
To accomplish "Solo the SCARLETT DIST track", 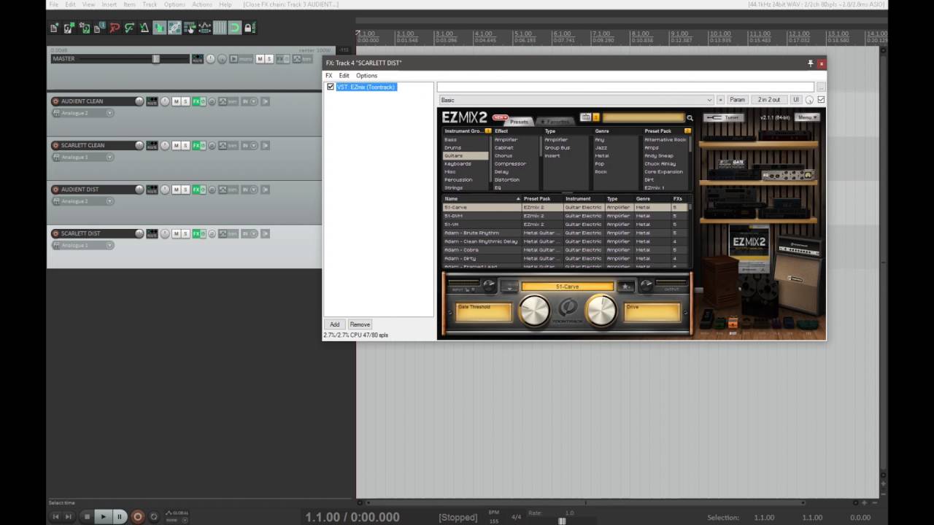I will pos(185,233).
